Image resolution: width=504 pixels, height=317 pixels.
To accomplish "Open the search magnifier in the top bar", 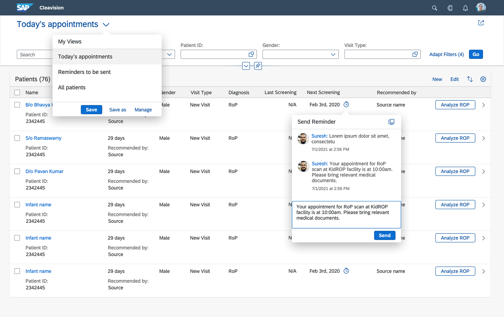I will [434, 8].
